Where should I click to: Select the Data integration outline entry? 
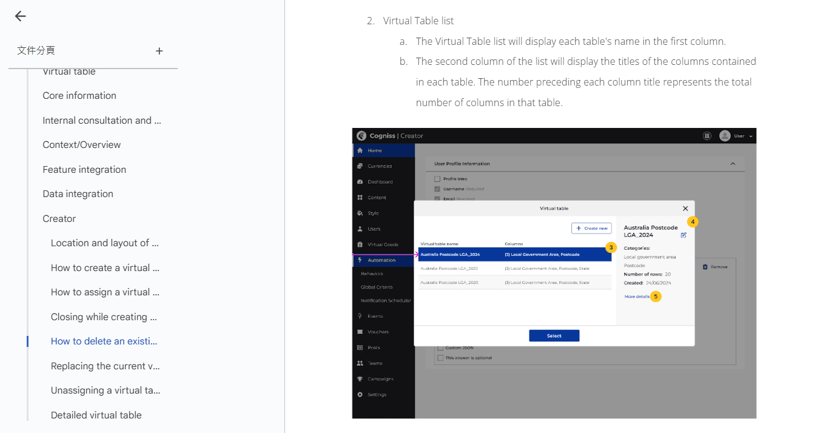pyautogui.click(x=78, y=194)
